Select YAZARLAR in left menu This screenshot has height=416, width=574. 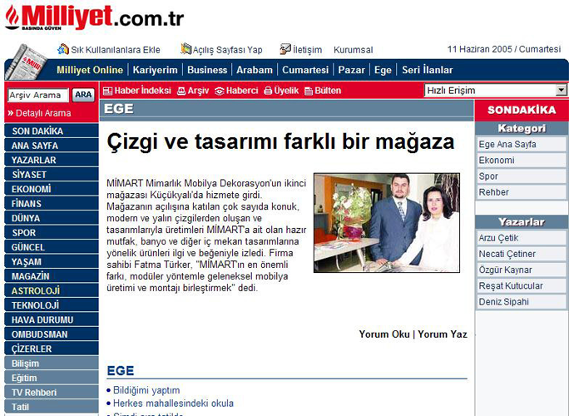52,160
